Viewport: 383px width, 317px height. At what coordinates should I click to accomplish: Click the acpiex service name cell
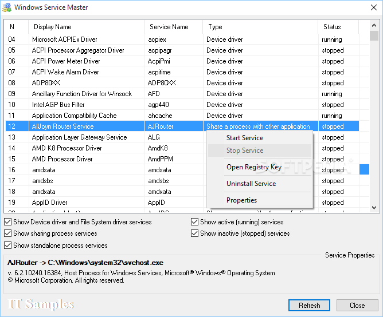pyautogui.click(x=174, y=39)
